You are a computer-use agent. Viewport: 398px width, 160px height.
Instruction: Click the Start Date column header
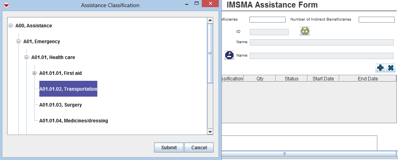coord(323,79)
